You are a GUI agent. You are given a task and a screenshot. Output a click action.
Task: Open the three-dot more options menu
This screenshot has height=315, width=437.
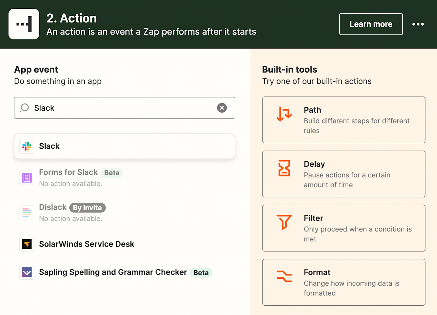click(x=418, y=24)
